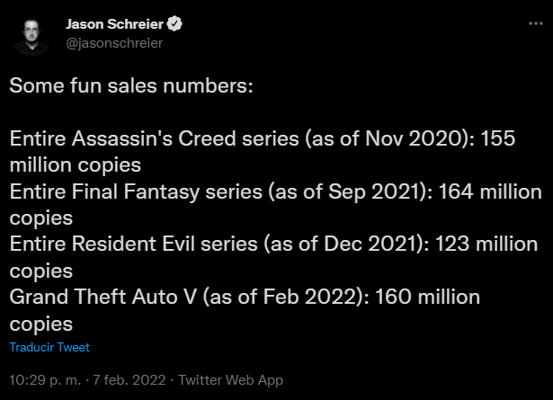Click the '155' sales figure

(x=498, y=138)
